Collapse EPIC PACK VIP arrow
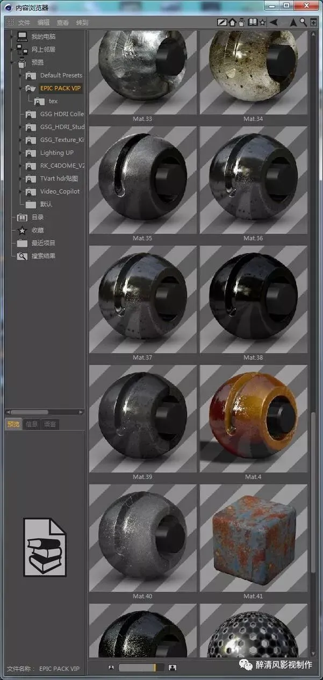 (21, 88)
